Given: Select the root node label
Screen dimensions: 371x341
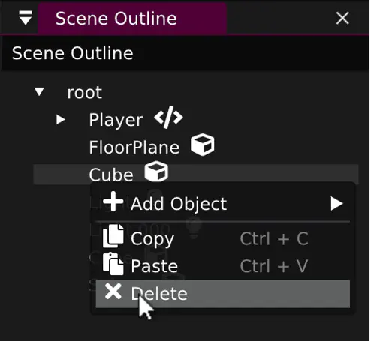Looking at the screenshot, I should [x=85, y=93].
